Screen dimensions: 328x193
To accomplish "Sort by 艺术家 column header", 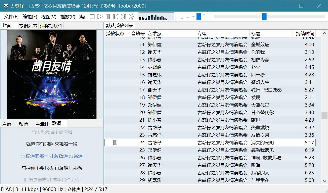I will click(171, 34).
